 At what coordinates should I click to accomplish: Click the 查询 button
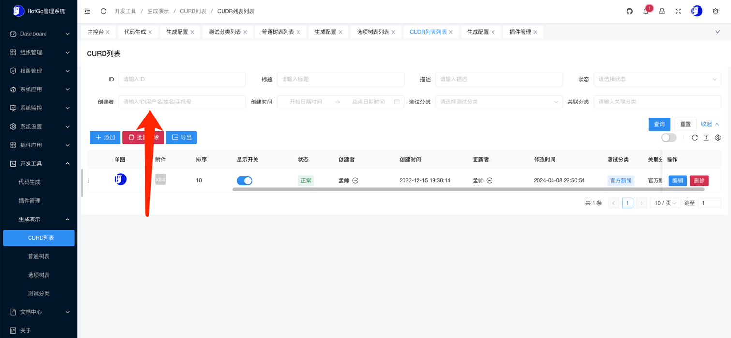point(659,124)
